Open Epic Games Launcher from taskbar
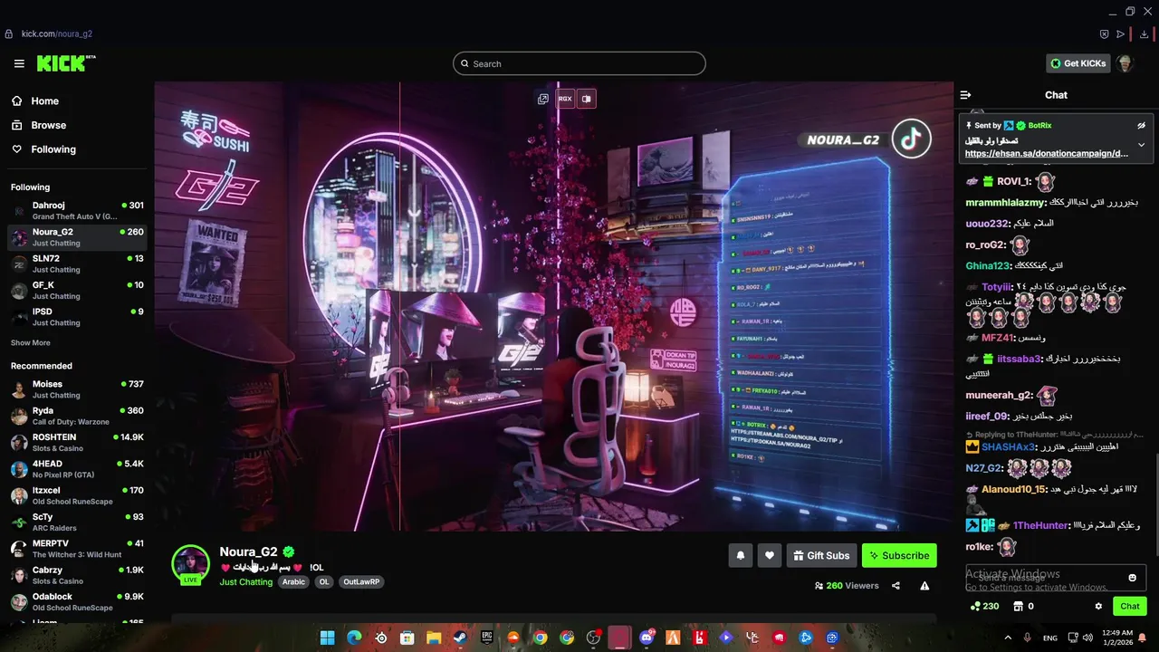The height and width of the screenshot is (652, 1159). 487,638
